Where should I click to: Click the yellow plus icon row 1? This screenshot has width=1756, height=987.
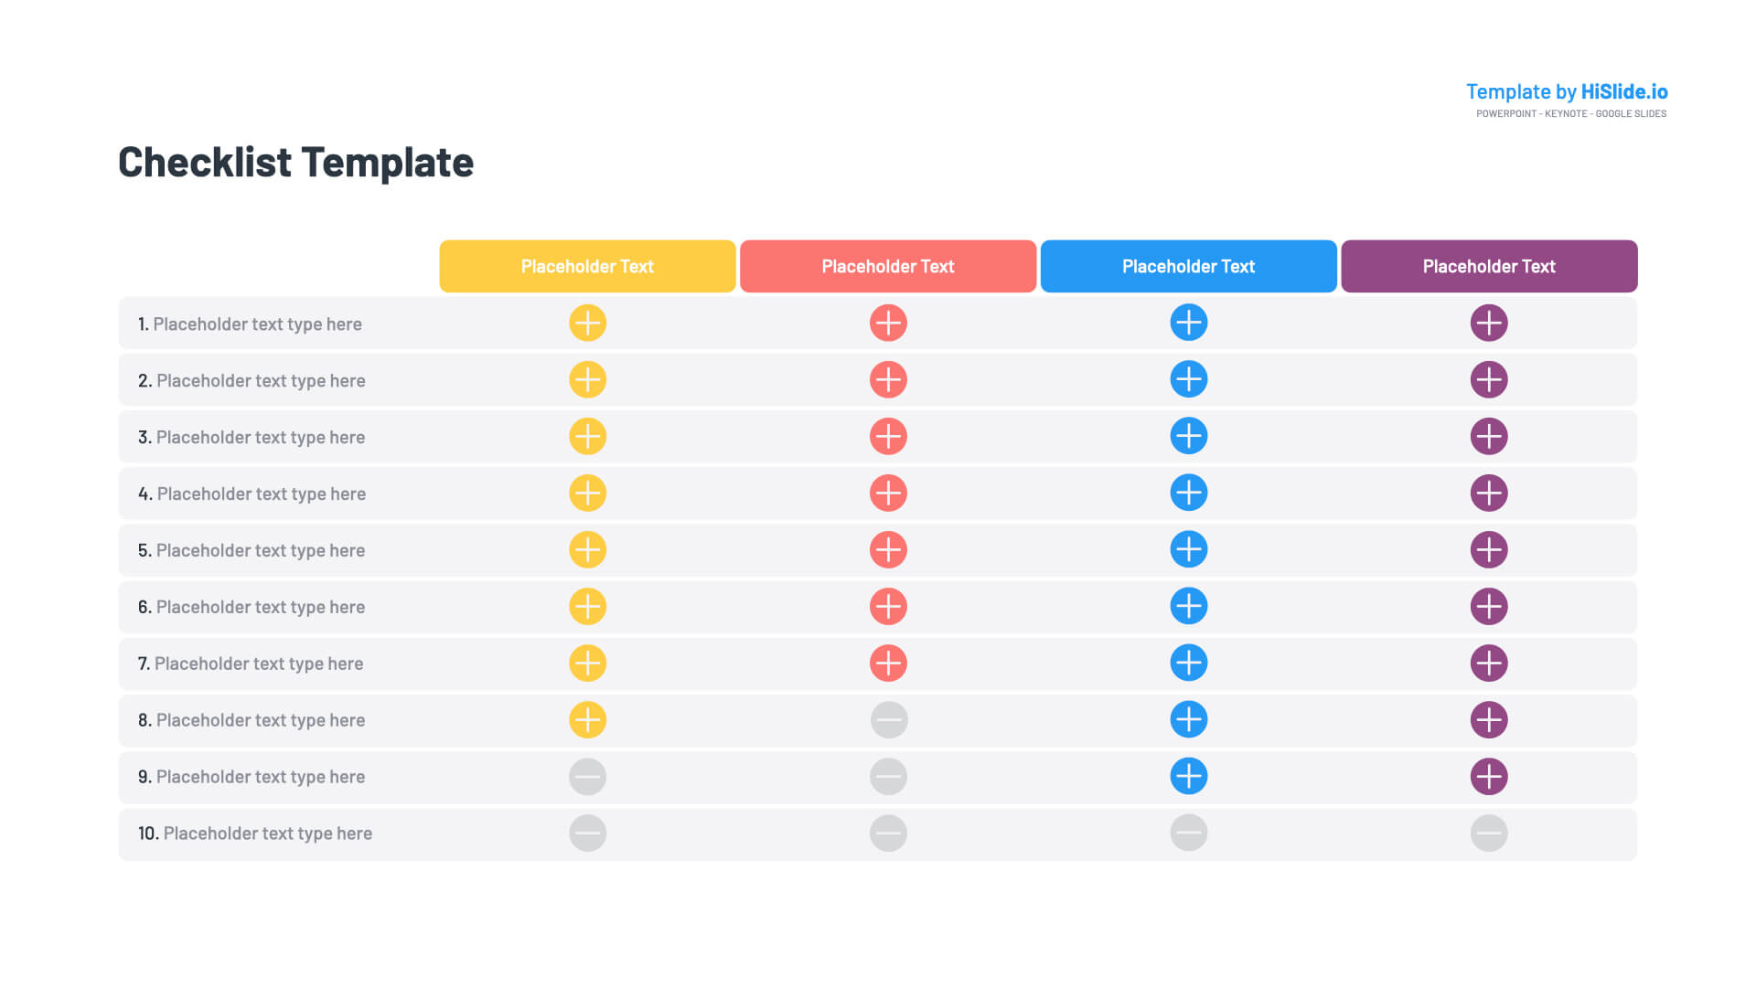point(587,322)
